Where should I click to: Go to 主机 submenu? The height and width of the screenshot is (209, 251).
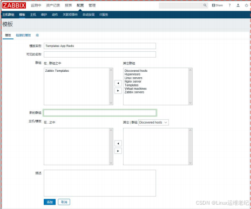(33, 15)
